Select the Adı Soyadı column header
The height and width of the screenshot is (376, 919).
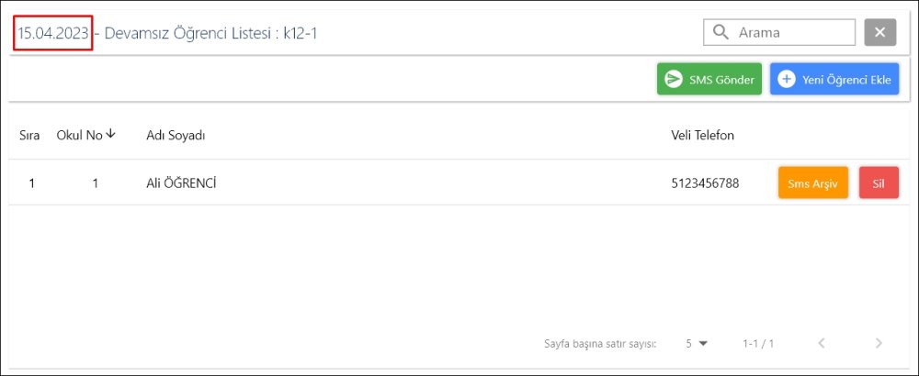[x=176, y=136]
